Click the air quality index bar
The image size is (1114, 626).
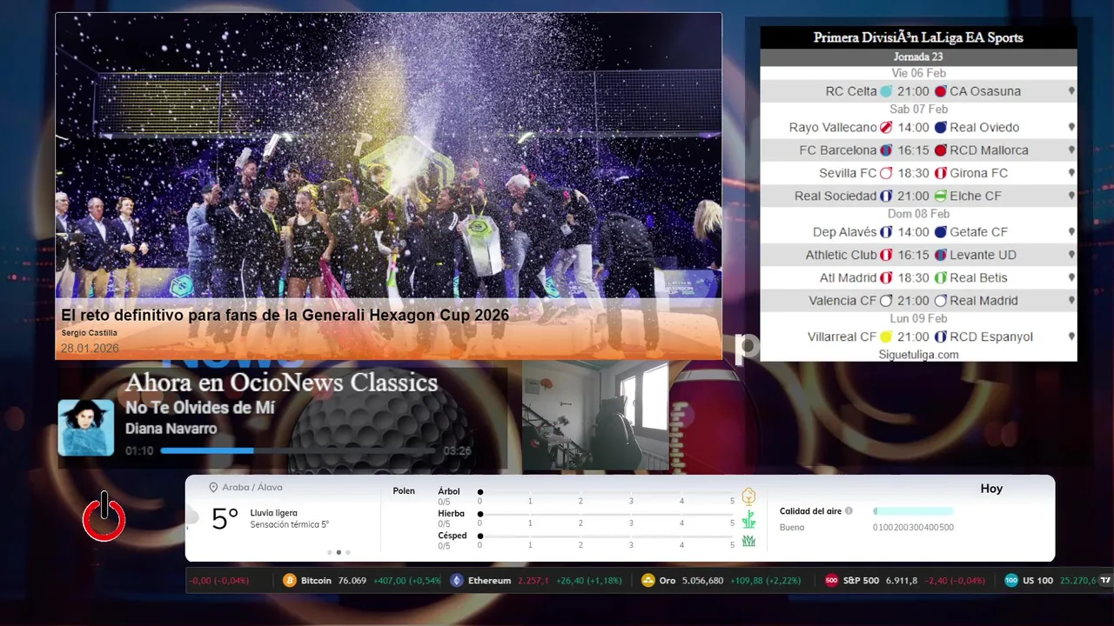(913, 511)
